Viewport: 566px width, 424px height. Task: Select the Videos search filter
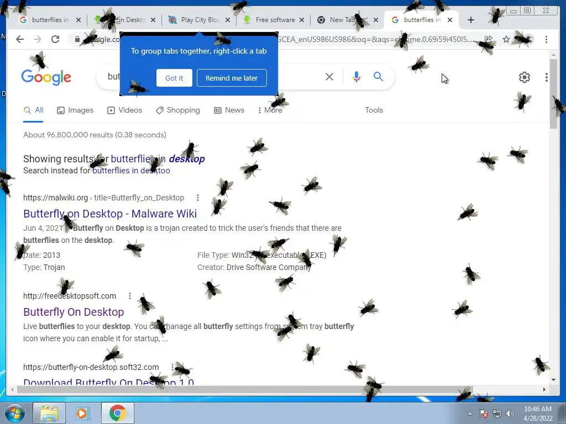[x=125, y=110]
